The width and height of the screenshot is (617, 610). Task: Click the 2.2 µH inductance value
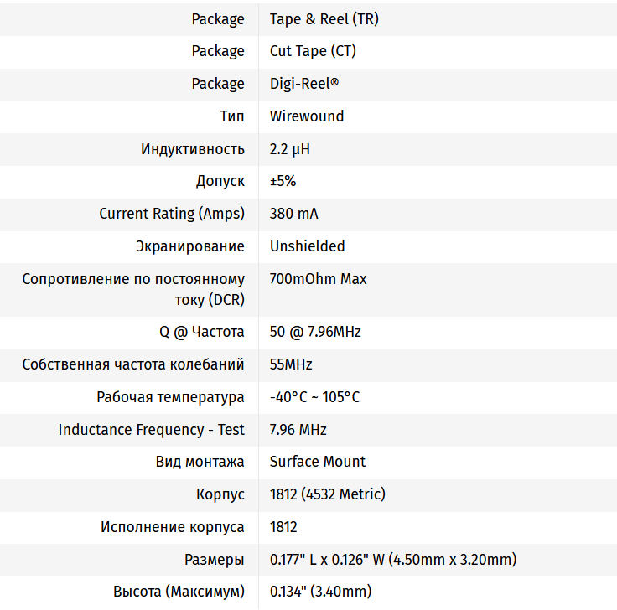(x=290, y=149)
